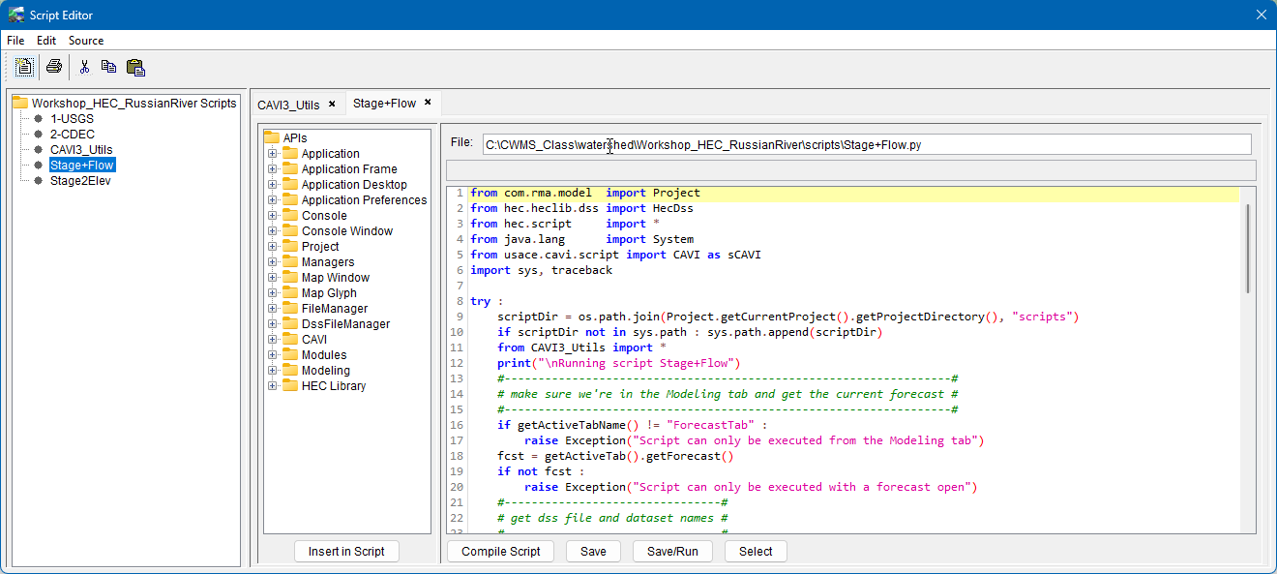Viewport: 1277px width, 574px height.
Task: Expand the Application Frame API node
Action: (x=273, y=169)
